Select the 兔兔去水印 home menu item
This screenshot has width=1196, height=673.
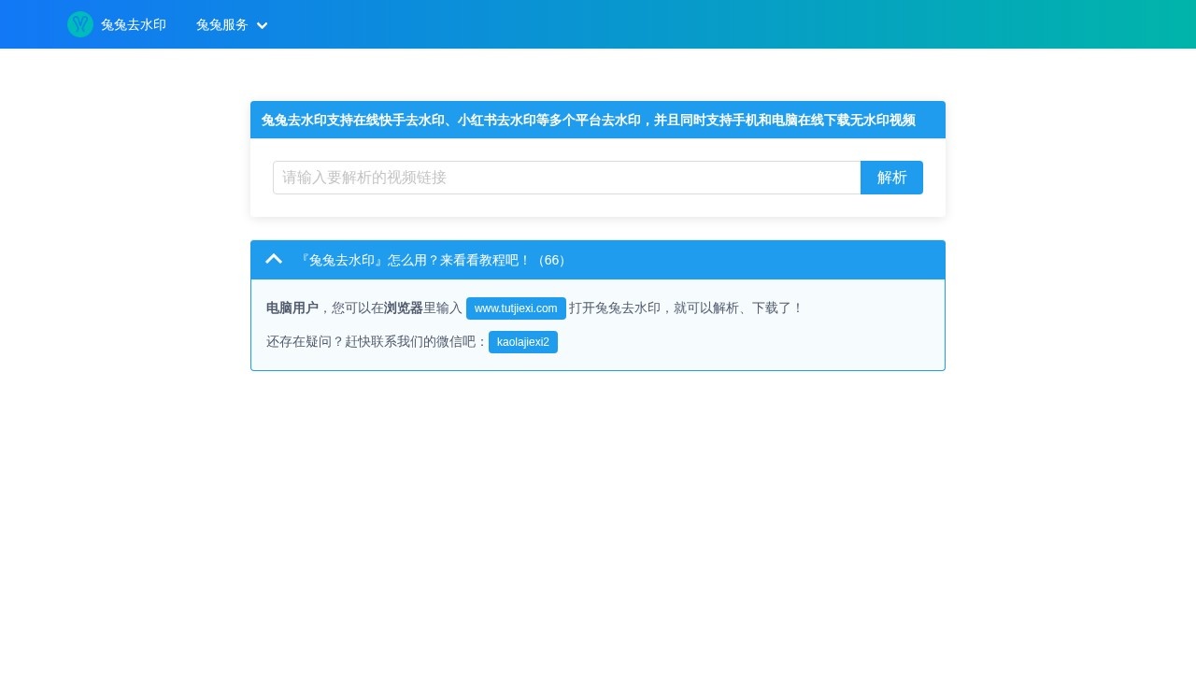coord(134,25)
